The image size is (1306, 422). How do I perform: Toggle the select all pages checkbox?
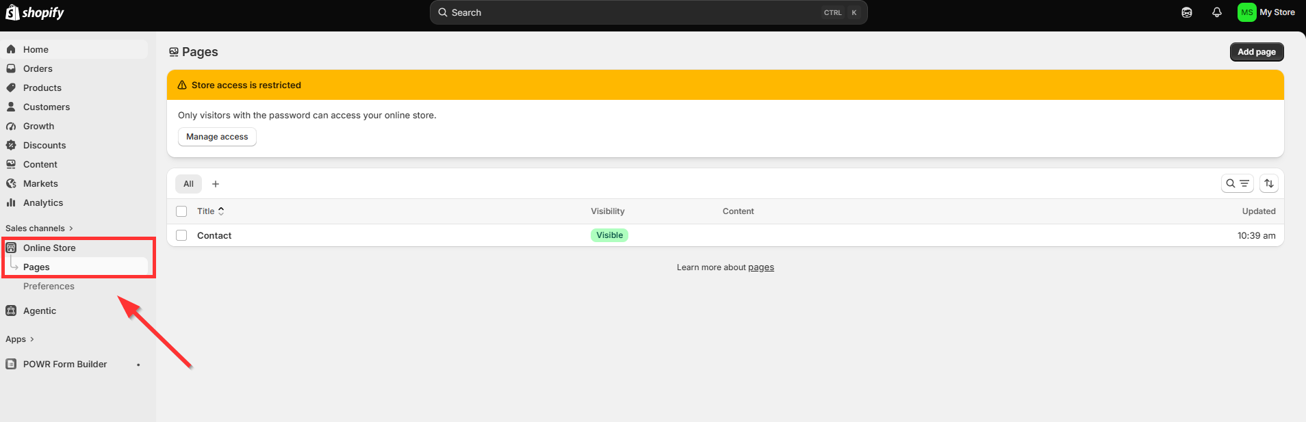tap(181, 211)
